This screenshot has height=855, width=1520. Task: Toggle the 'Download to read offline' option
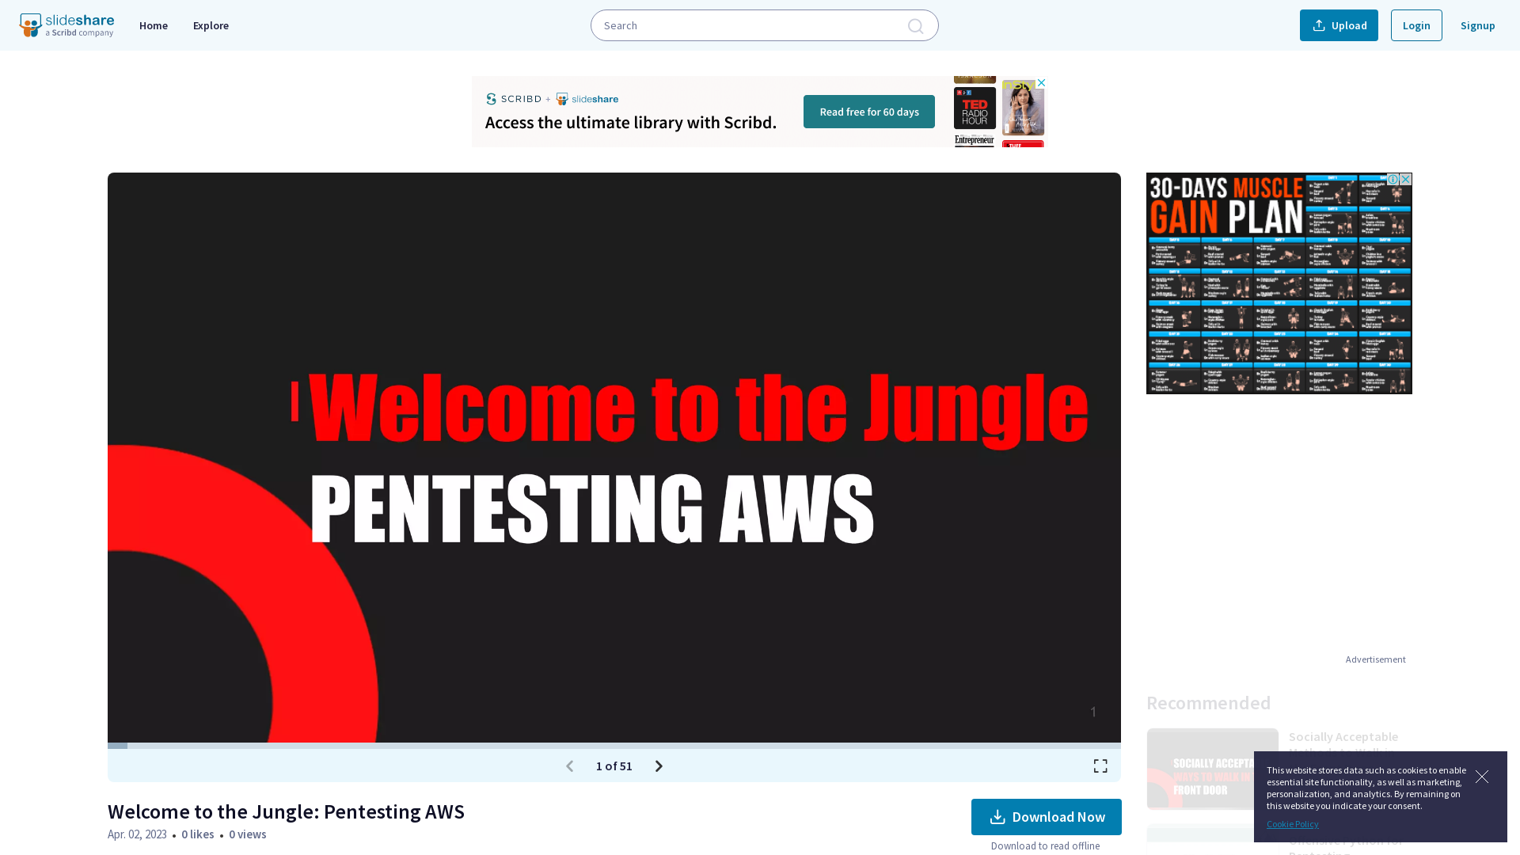pyautogui.click(x=1045, y=845)
